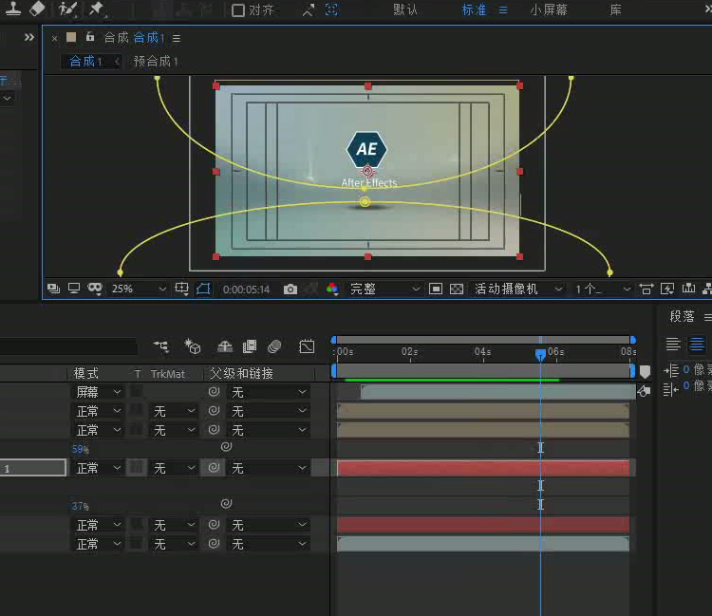Click the composition marker bin icon
This screenshot has height=616, width=712.
(x=645, y=372)
